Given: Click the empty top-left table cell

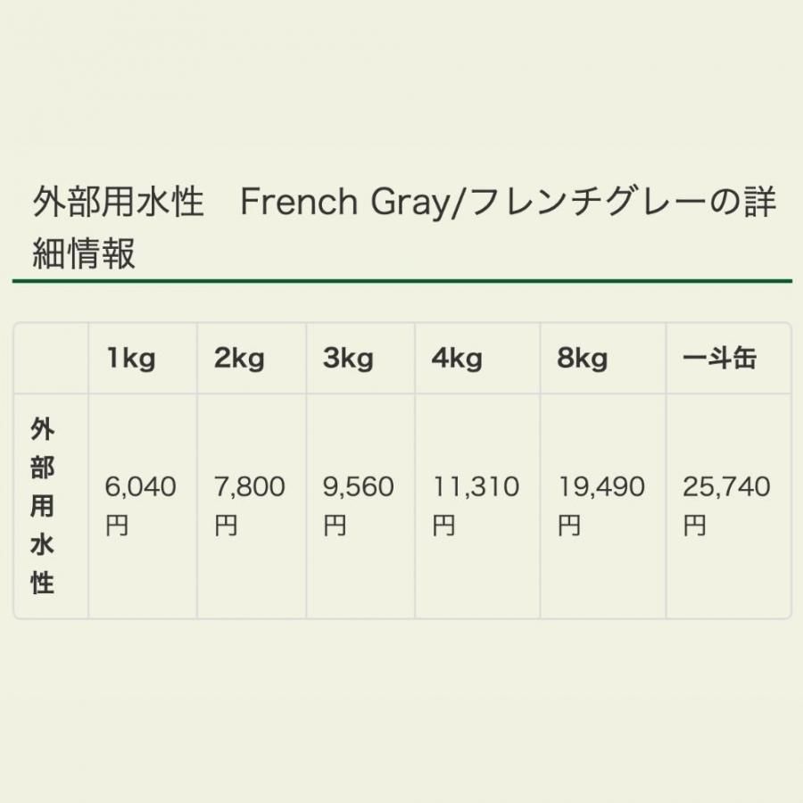Looking at the screenshot, I should click(x=51, y=359).
